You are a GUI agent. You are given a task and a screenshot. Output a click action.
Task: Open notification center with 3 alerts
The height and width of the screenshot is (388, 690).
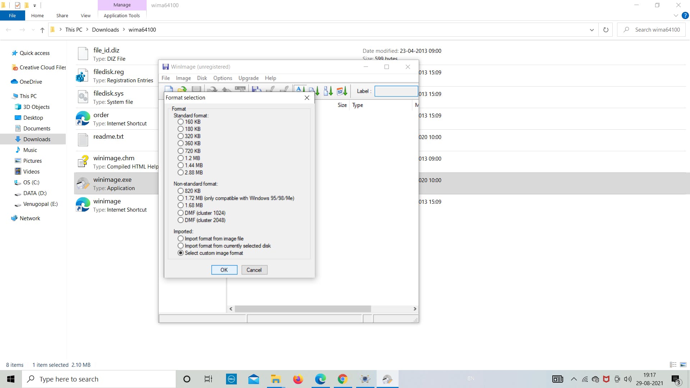[x=676, y=379]
